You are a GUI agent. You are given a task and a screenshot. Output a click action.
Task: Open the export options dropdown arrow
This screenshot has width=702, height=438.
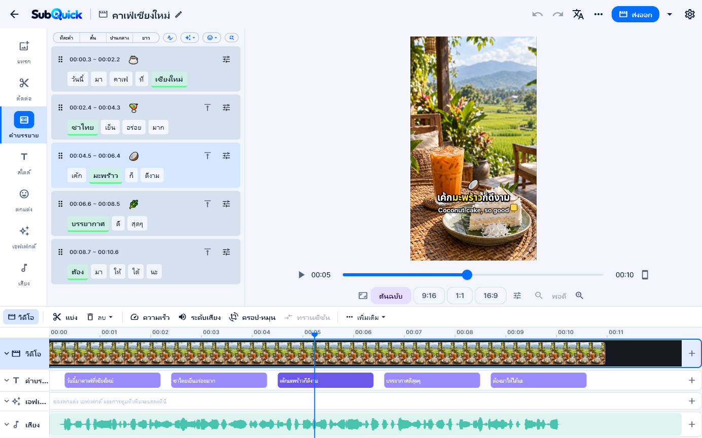(670, 14)
